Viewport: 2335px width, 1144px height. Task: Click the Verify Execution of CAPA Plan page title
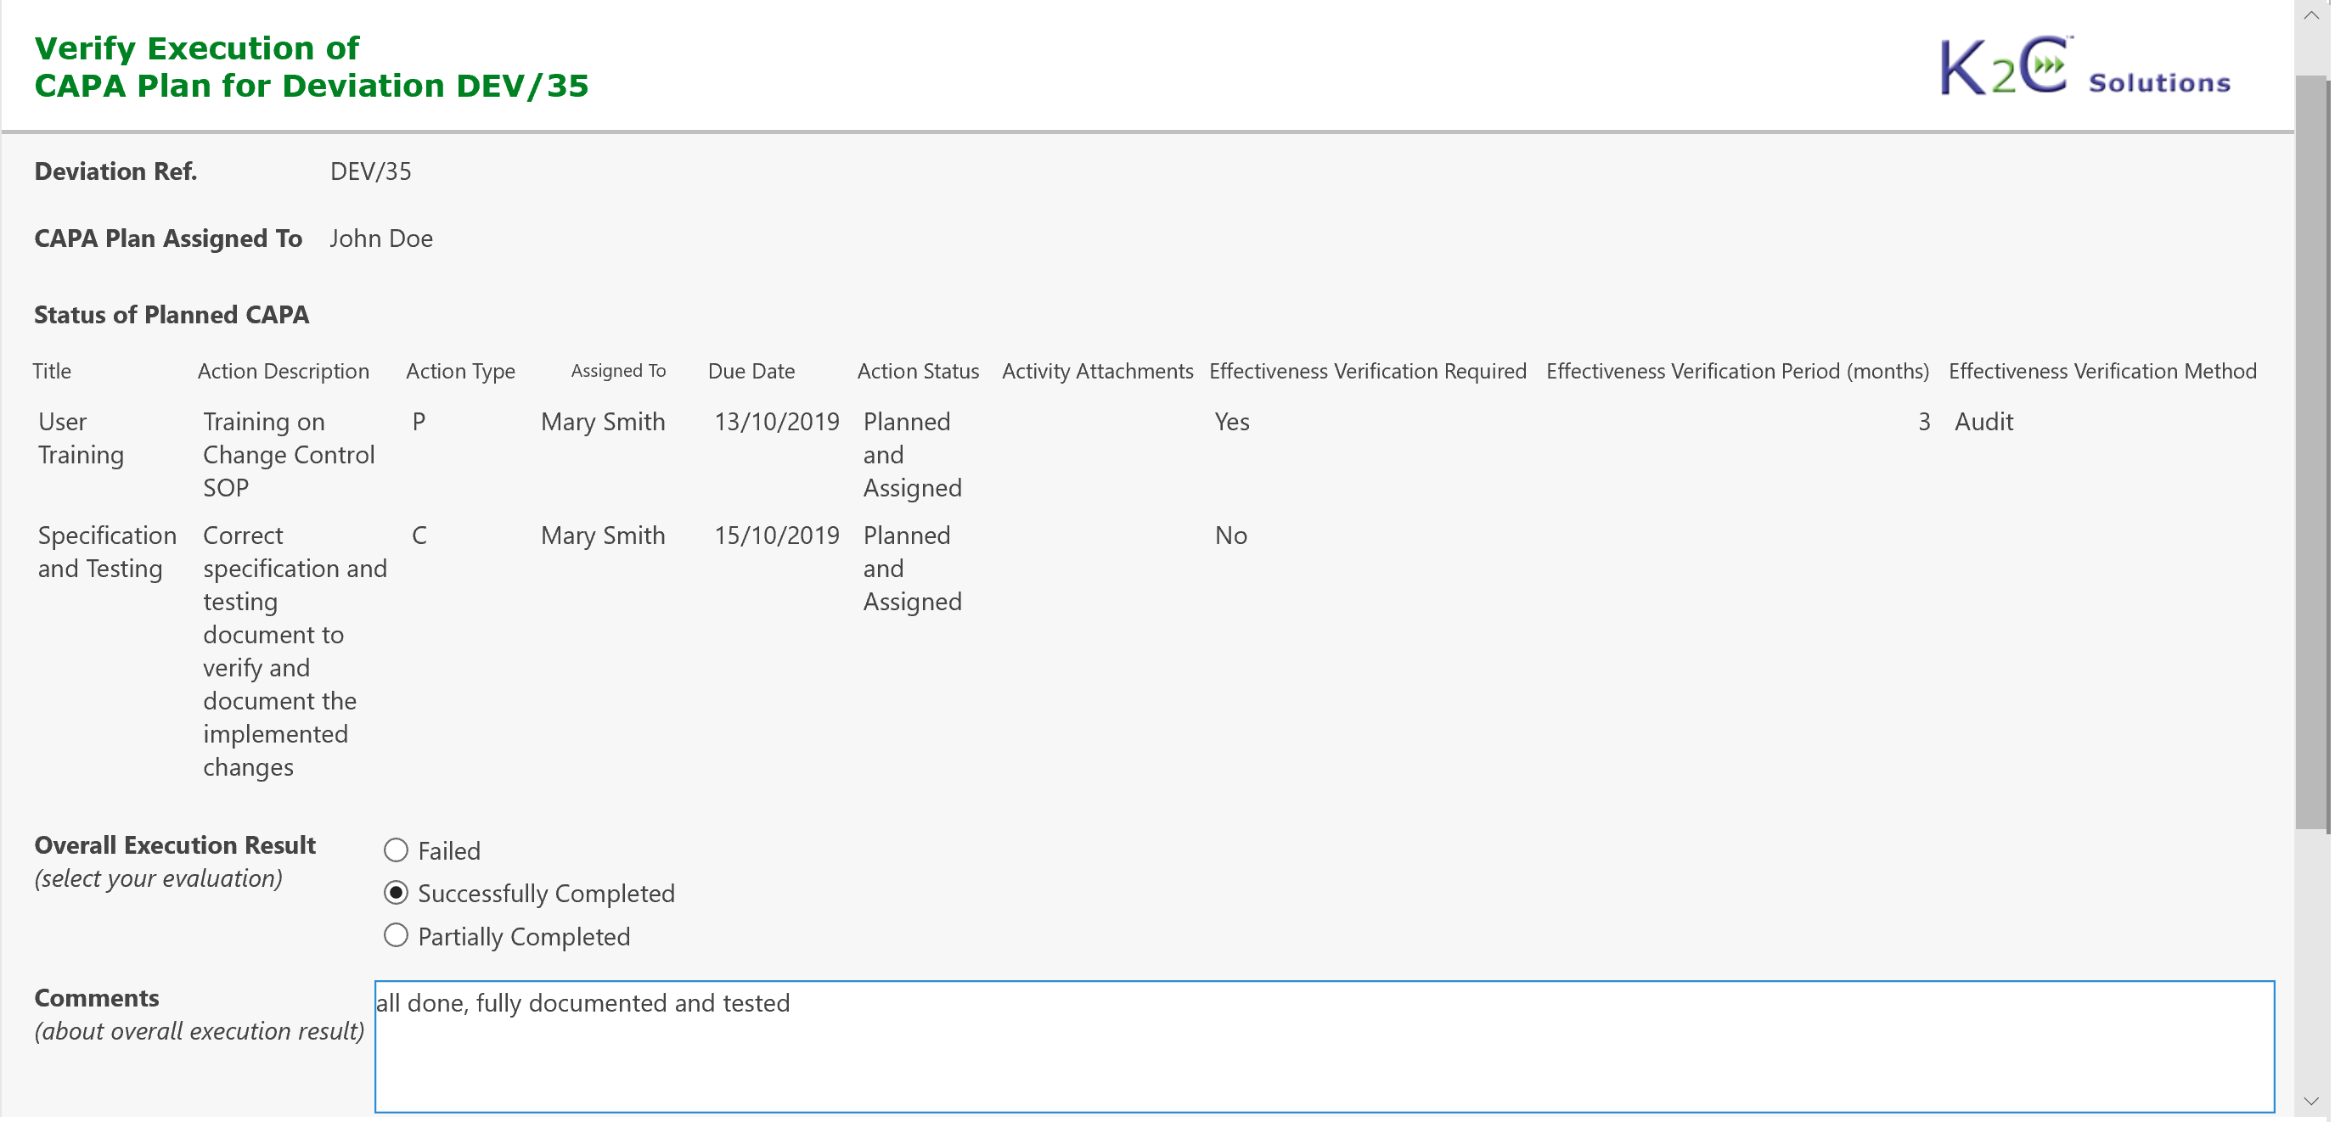tap(311, 66)
